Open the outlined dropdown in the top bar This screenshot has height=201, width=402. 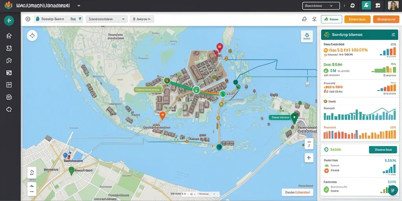321,5
